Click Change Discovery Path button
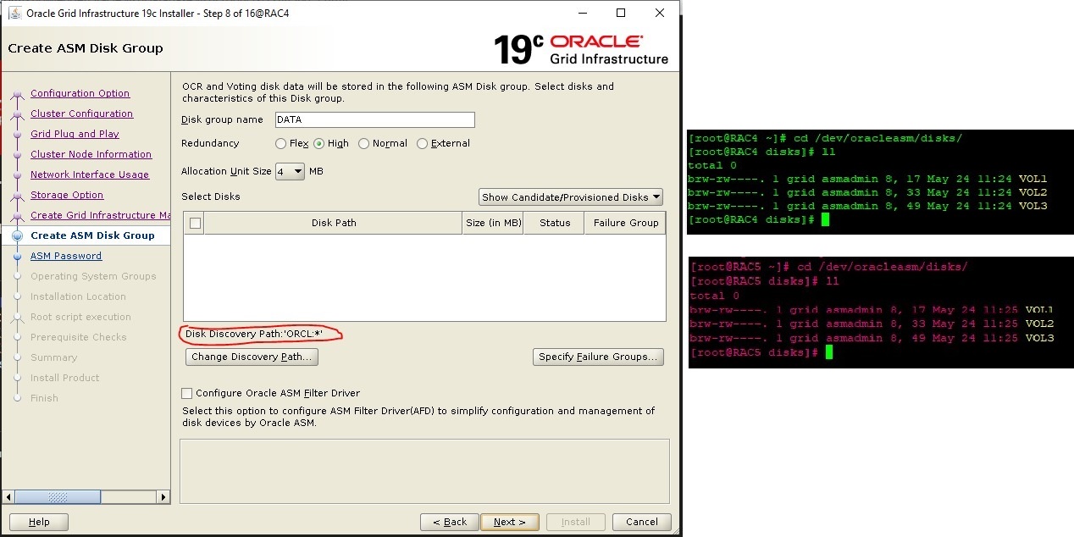The width and height of the screenshot is (1074, 537). [252, 357]
